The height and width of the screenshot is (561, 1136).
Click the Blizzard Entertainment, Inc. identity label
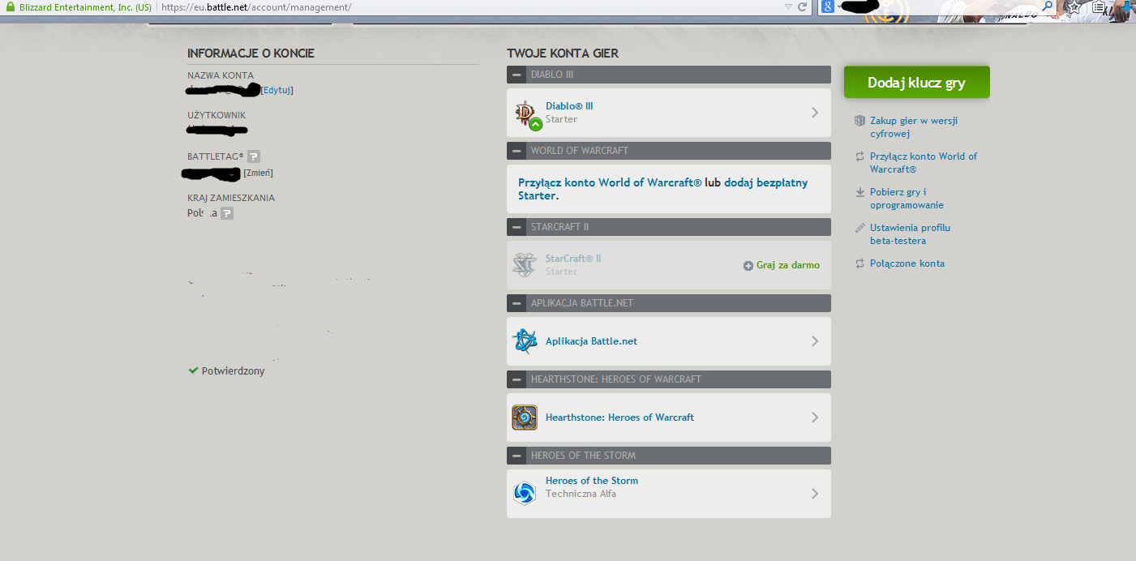85,6
